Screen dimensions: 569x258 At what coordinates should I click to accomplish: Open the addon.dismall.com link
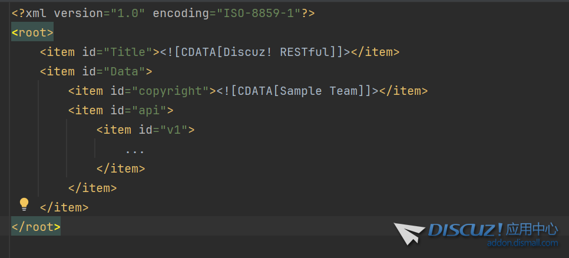click(522, 243)
